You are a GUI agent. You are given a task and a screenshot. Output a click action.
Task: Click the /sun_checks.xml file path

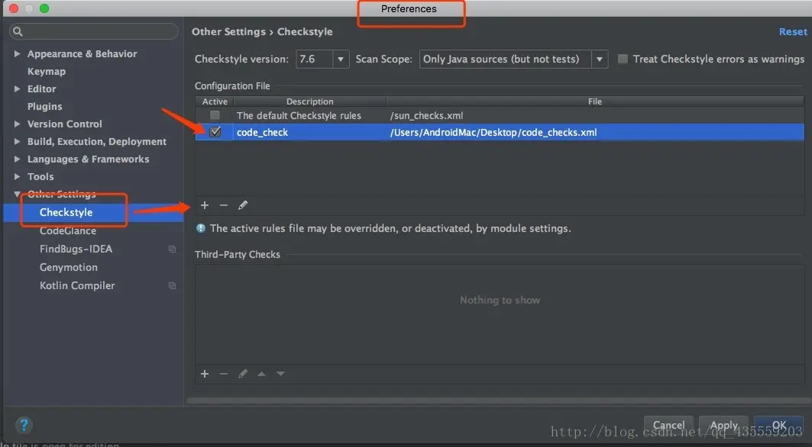[427, 115]
